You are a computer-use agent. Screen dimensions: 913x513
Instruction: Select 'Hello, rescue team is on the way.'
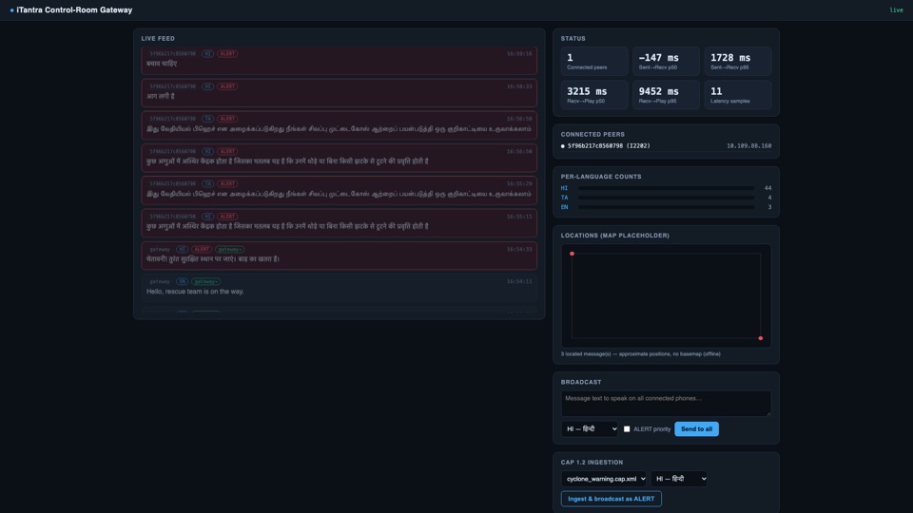point(195,292)
